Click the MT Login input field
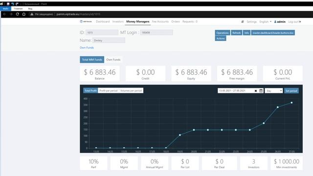 click(156, 33)
